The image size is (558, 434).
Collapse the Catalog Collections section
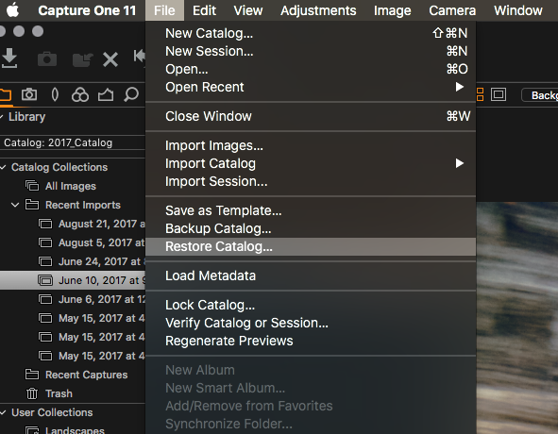(x=3, y=167)
